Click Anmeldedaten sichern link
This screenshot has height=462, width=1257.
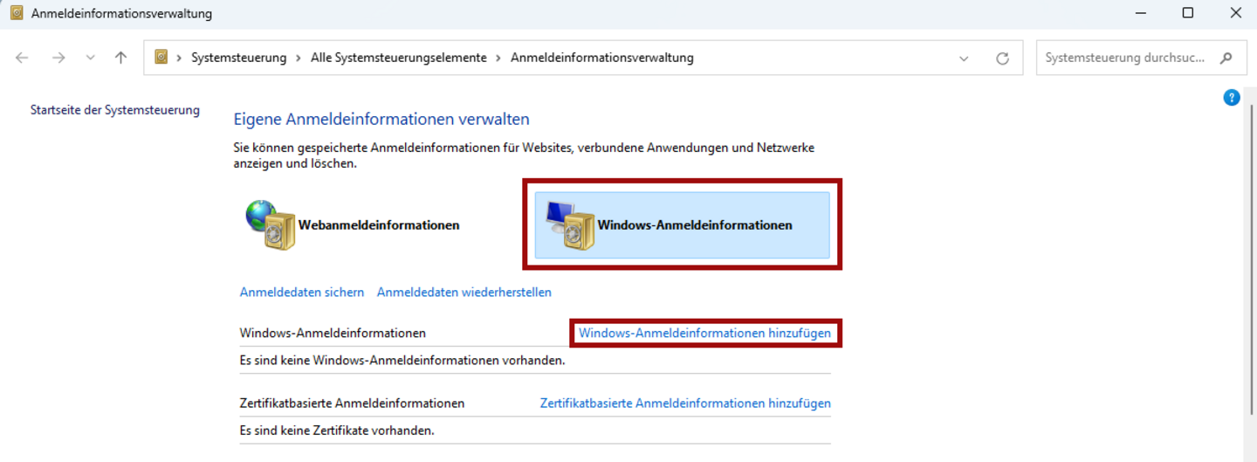click(302, 293)
